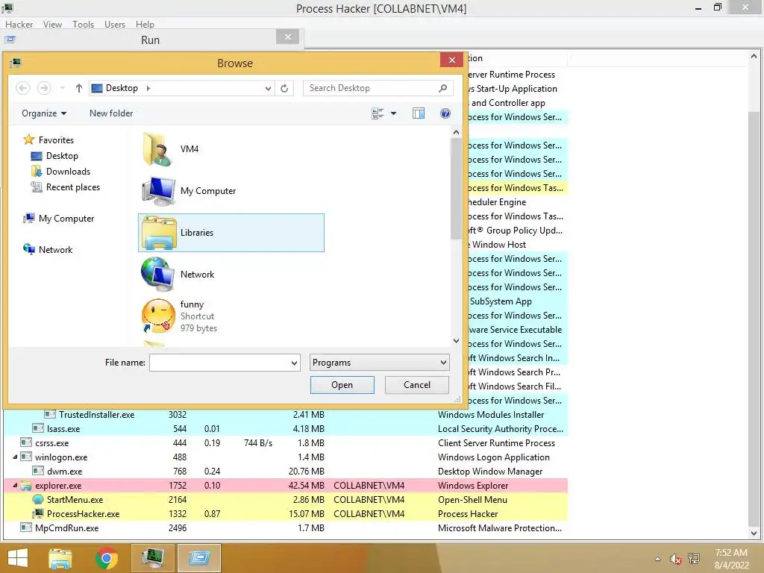Show hidden tray icons arrow

(658, 559)
